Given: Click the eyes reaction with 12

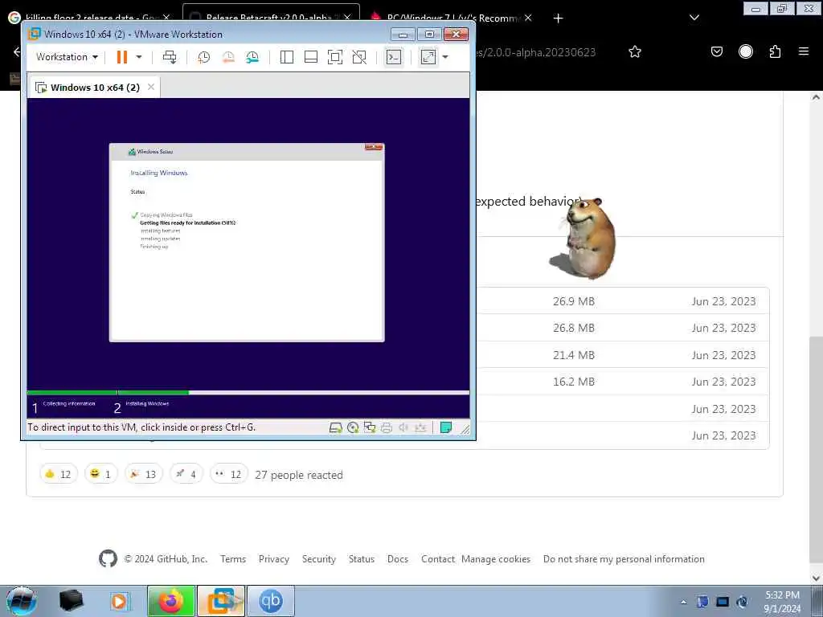Looking at the screenshot, I should click(x=229, y=474).
